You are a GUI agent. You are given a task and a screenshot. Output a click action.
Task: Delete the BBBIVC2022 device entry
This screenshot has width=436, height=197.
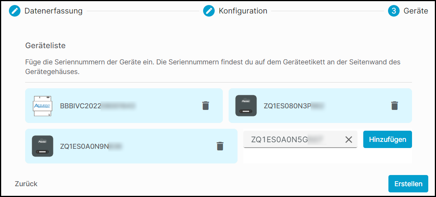pos(205,106)
